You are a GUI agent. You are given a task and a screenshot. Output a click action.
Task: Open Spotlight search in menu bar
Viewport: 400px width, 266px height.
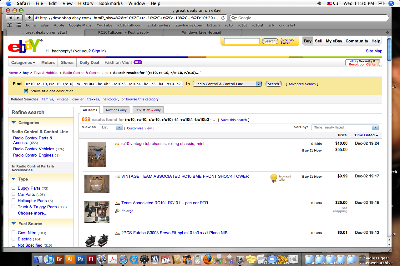tap(391, 3)
